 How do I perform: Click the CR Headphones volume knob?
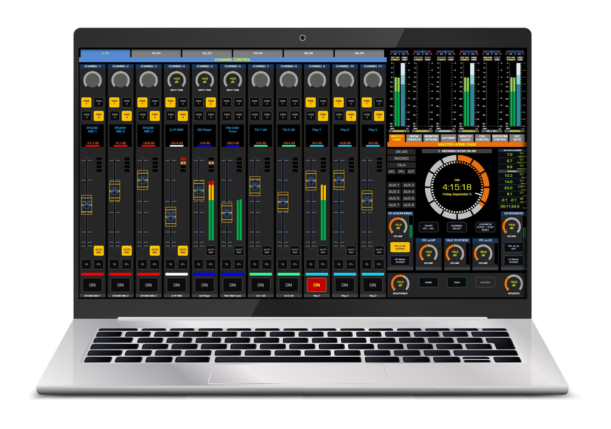pyautogui.click(x=398, y=226)
